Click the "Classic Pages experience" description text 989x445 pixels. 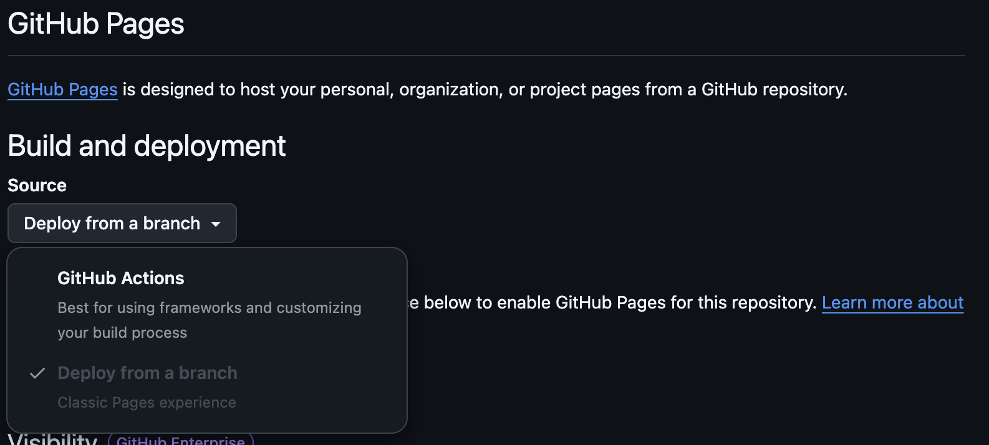[147, 403]
